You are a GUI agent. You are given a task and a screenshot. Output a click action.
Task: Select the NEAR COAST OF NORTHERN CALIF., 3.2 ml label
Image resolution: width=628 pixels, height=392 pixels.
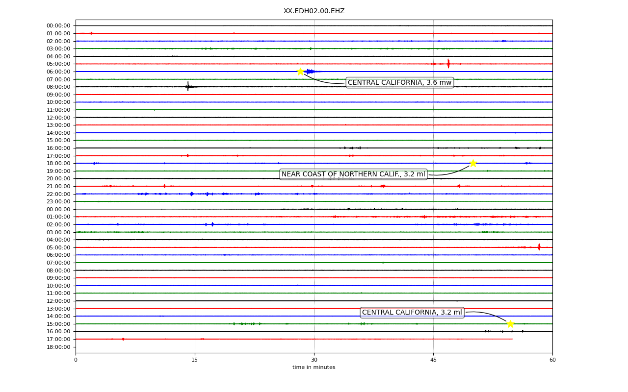[x=353, y=174]
